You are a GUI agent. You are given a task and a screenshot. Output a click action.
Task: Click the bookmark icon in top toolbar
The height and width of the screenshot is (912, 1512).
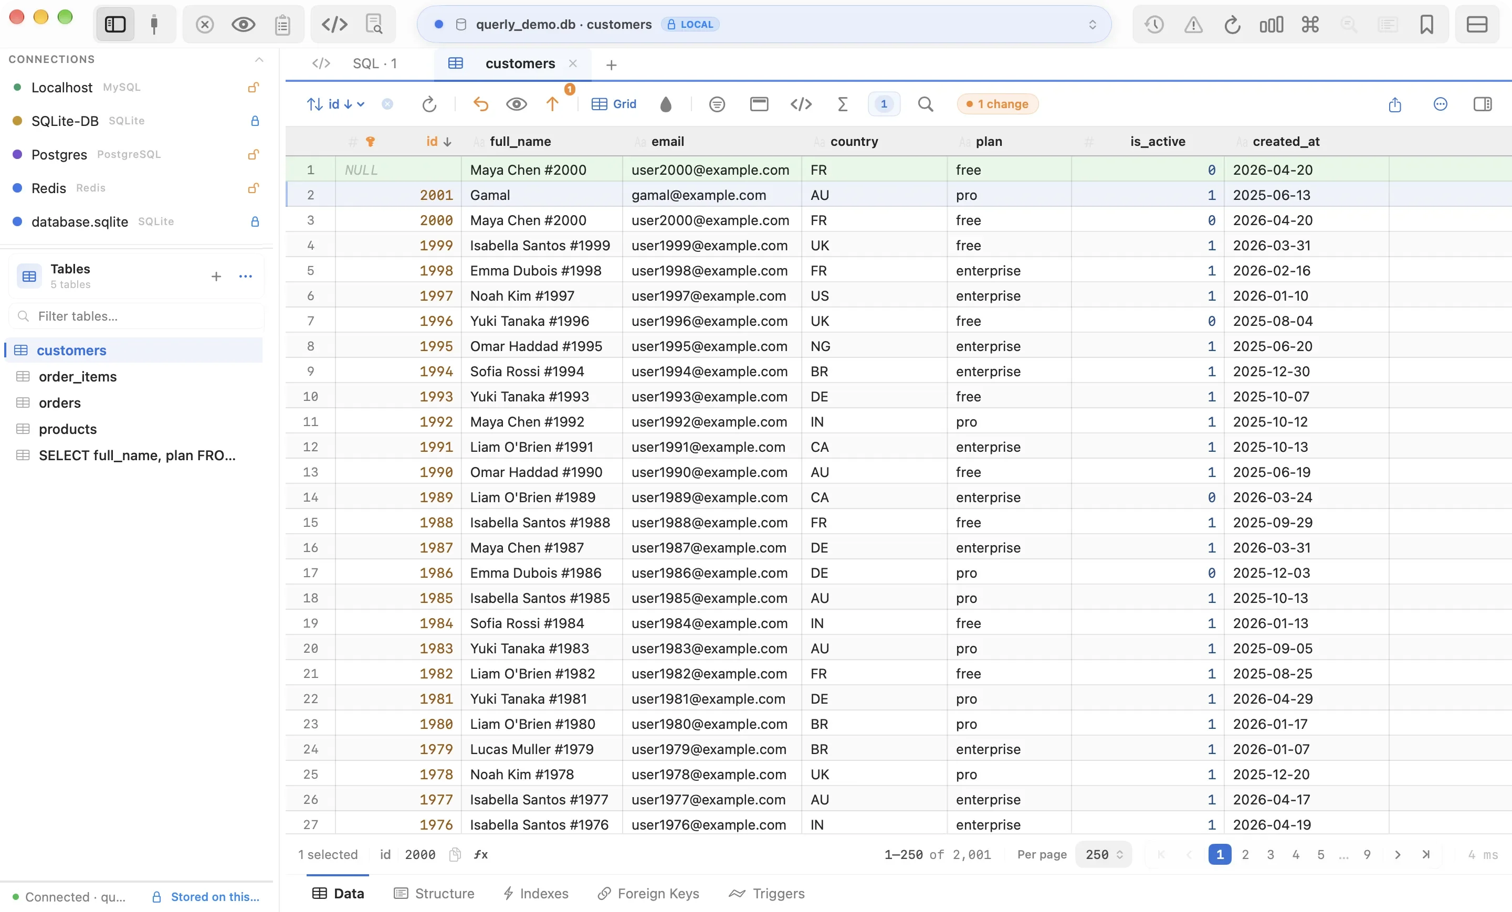pyautogui.click(x=1426, y=25)
